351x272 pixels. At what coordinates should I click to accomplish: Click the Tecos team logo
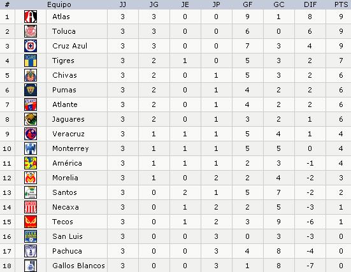tap(31, 222)
